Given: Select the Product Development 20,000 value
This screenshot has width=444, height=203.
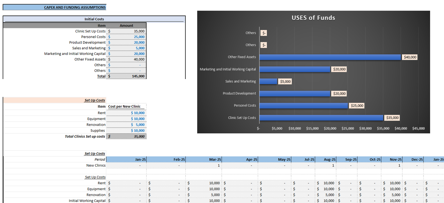Looking at the screenshot, I should (126, 42).
